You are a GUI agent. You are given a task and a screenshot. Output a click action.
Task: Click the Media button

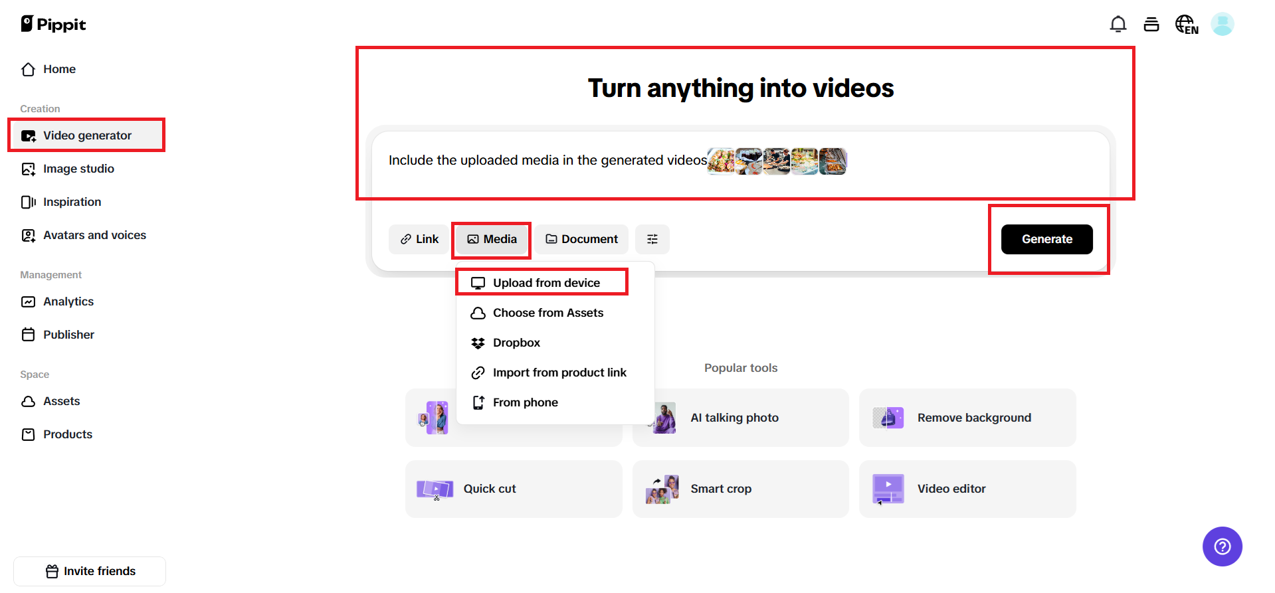coord(492,239)
